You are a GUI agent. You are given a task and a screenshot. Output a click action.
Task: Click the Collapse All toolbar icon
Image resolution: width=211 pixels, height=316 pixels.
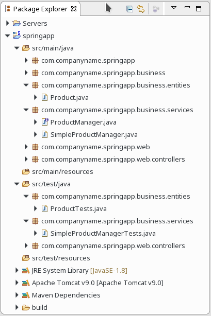(x=129, y=9)
